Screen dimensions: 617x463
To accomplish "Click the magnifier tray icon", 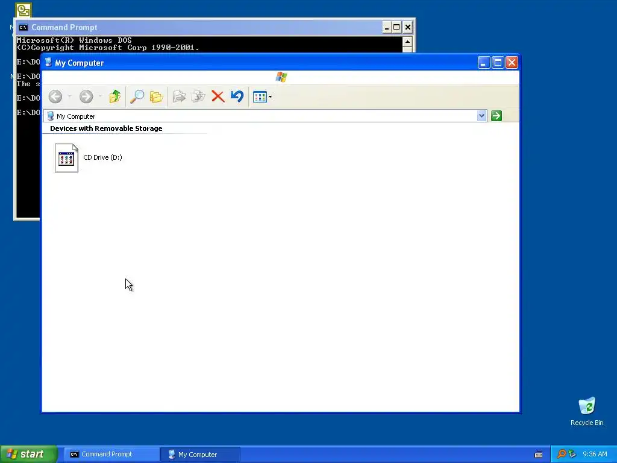I will (x=562, y=454).
